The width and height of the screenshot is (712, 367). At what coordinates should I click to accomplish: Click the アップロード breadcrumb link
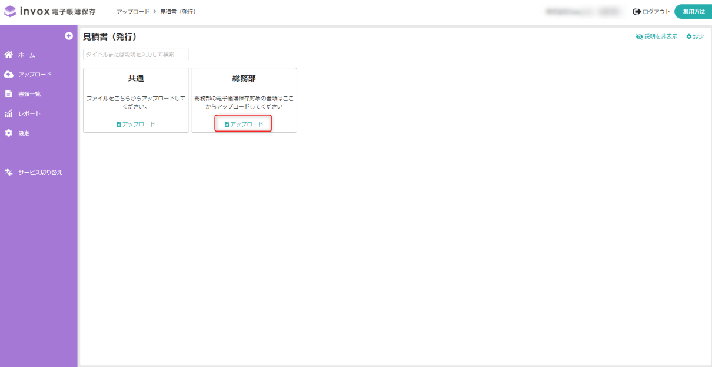point(133,12)
